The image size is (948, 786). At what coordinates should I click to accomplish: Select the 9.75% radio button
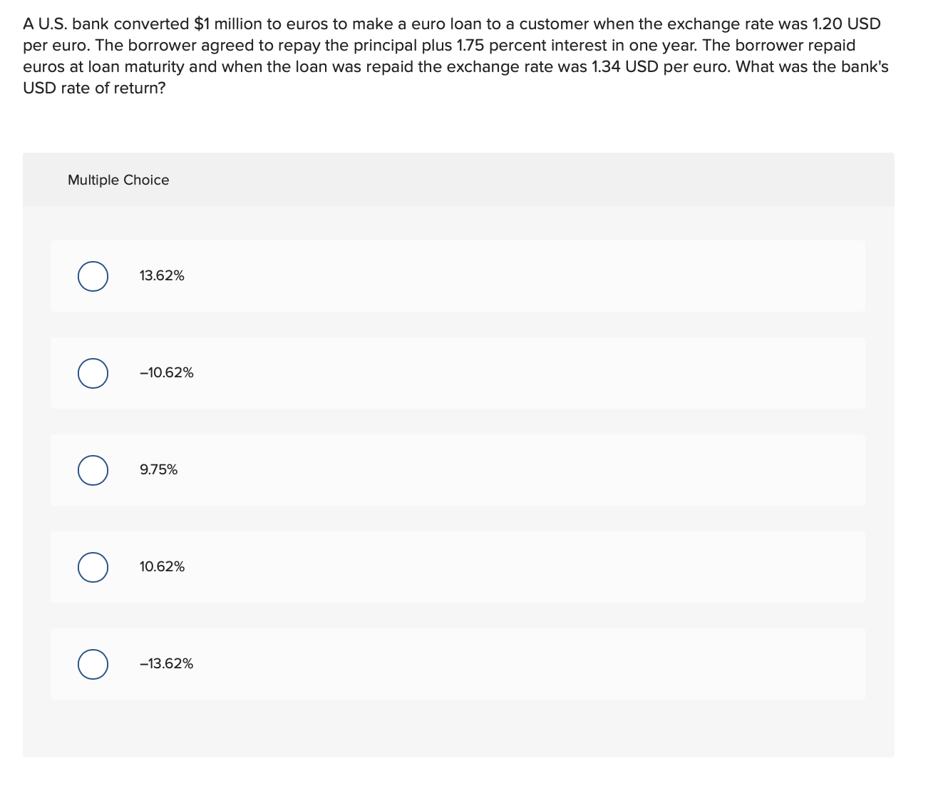93,470
